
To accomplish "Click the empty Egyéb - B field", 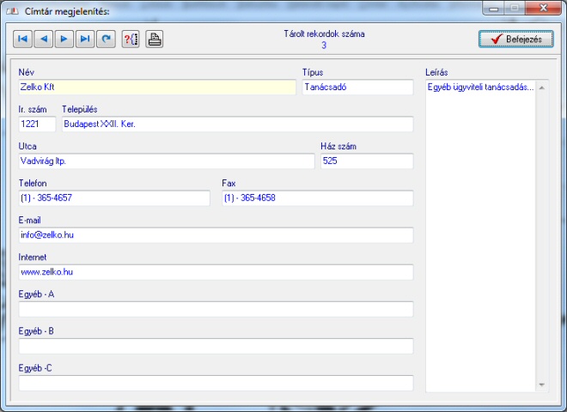I will coord(216,346).
